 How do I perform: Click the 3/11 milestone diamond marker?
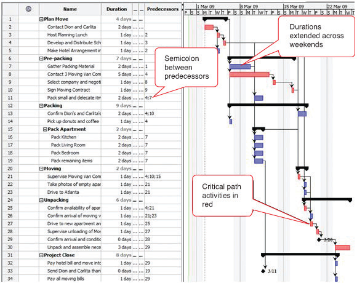pyautogui.click(x=263, y=271)
